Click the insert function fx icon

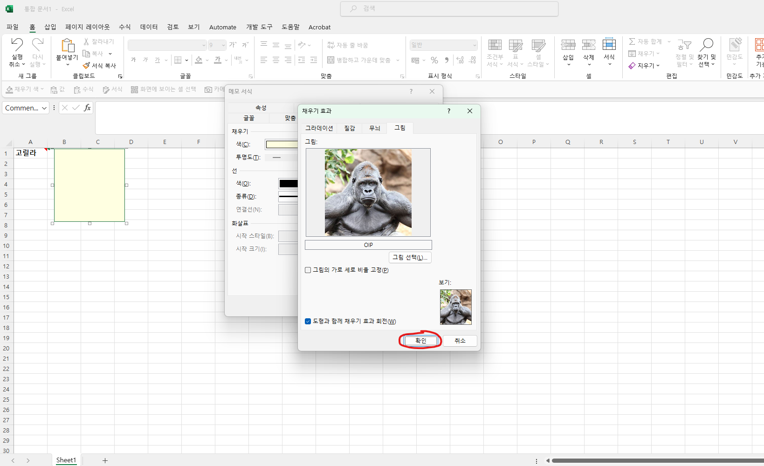coord(87,108)
